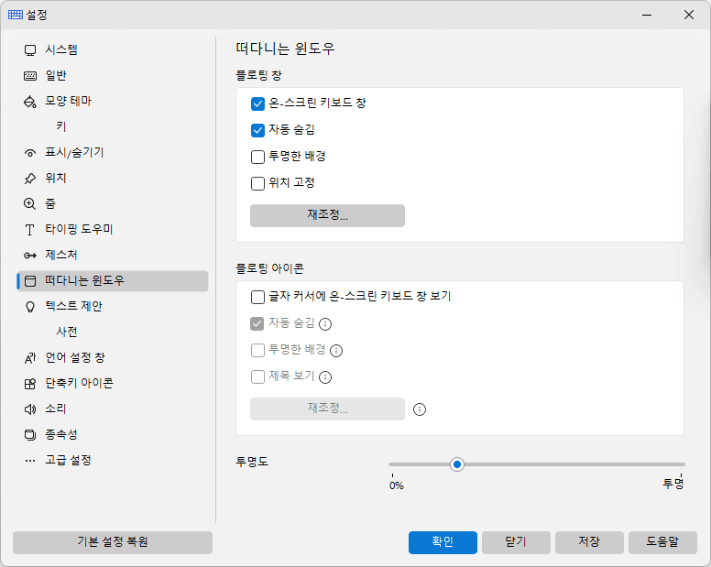Viewport: 711px width, 567px height.
Task: Open 고급 설정 page
Action: tap(113, 461)
